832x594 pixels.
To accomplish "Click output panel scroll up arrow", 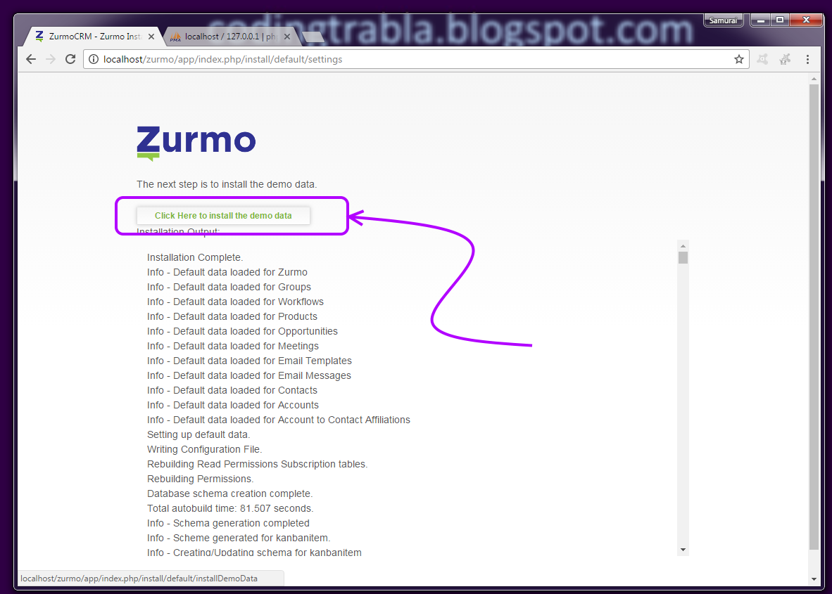I will pos(683,246).
